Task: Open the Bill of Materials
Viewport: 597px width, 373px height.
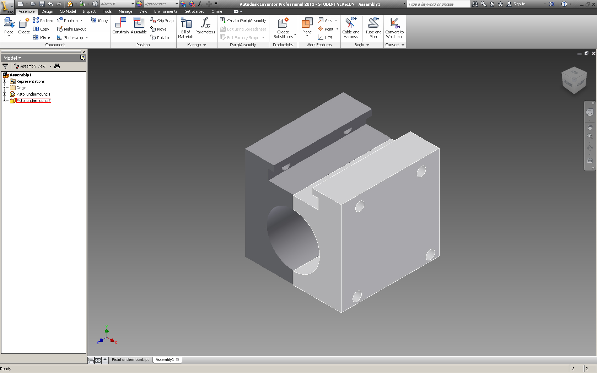Action: click(x=186, y=28)
